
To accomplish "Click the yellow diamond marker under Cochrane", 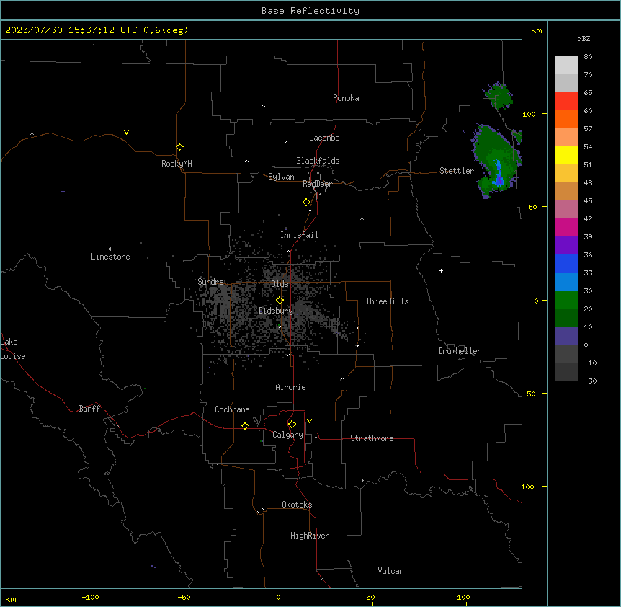I will (245, 425).
